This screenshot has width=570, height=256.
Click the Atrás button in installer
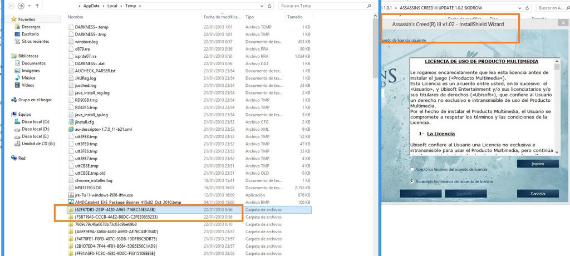click(421, 194)
